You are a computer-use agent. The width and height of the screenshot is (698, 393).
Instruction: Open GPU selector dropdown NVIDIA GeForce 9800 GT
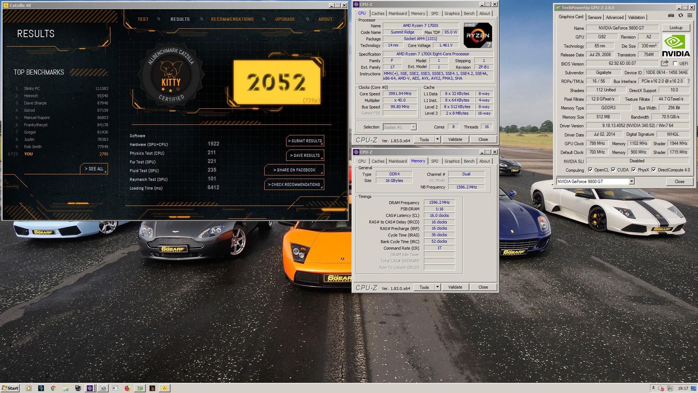[595, 181]
